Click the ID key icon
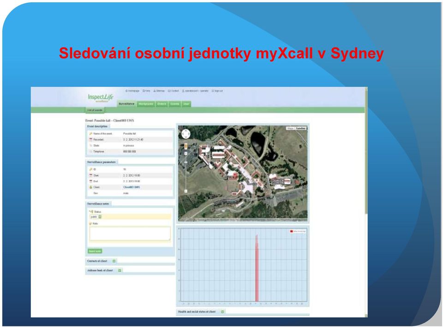This screenshot has height=327, width=443. pyautogui.click(x=91, y=169)
